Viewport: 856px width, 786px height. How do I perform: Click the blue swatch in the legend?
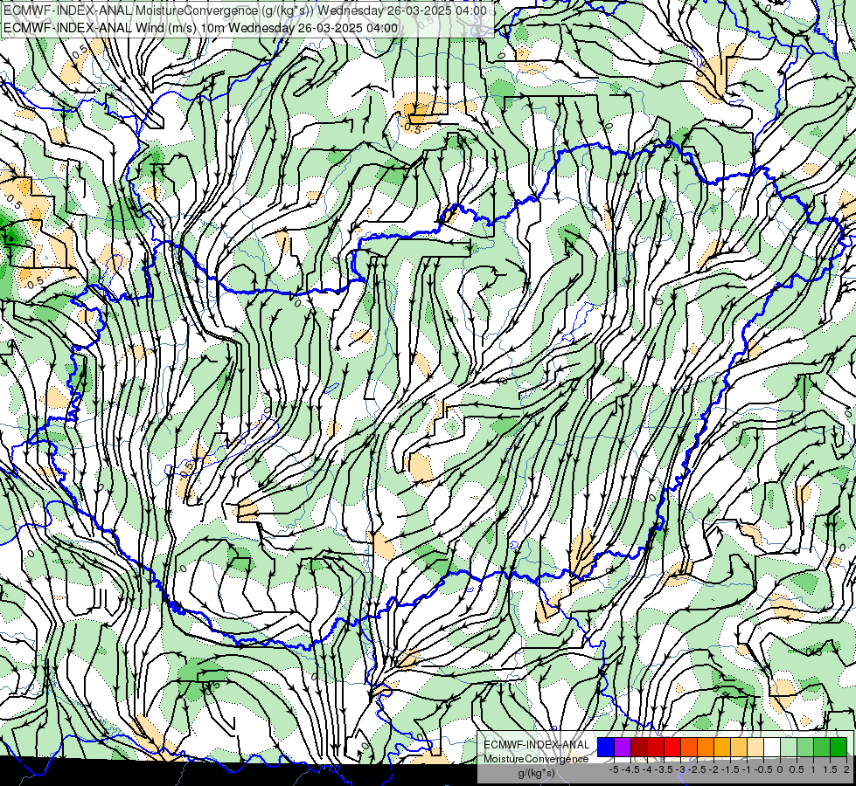(x=606, y=748)
